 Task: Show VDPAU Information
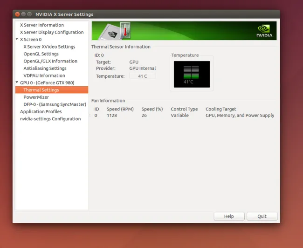[x=44, y=76]
